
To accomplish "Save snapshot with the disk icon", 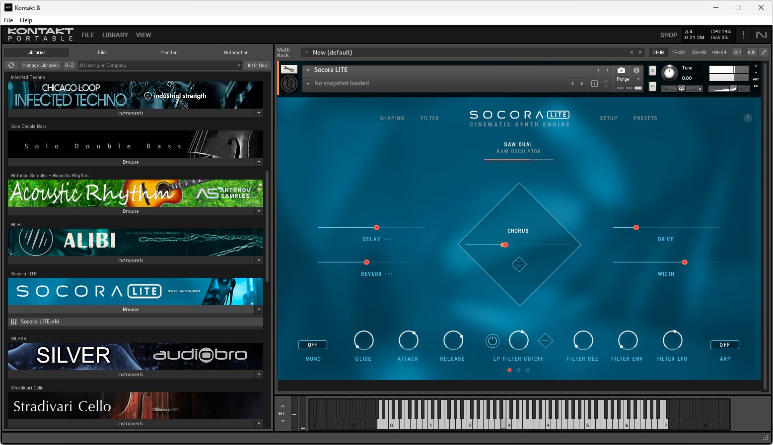I will [594, 83].
